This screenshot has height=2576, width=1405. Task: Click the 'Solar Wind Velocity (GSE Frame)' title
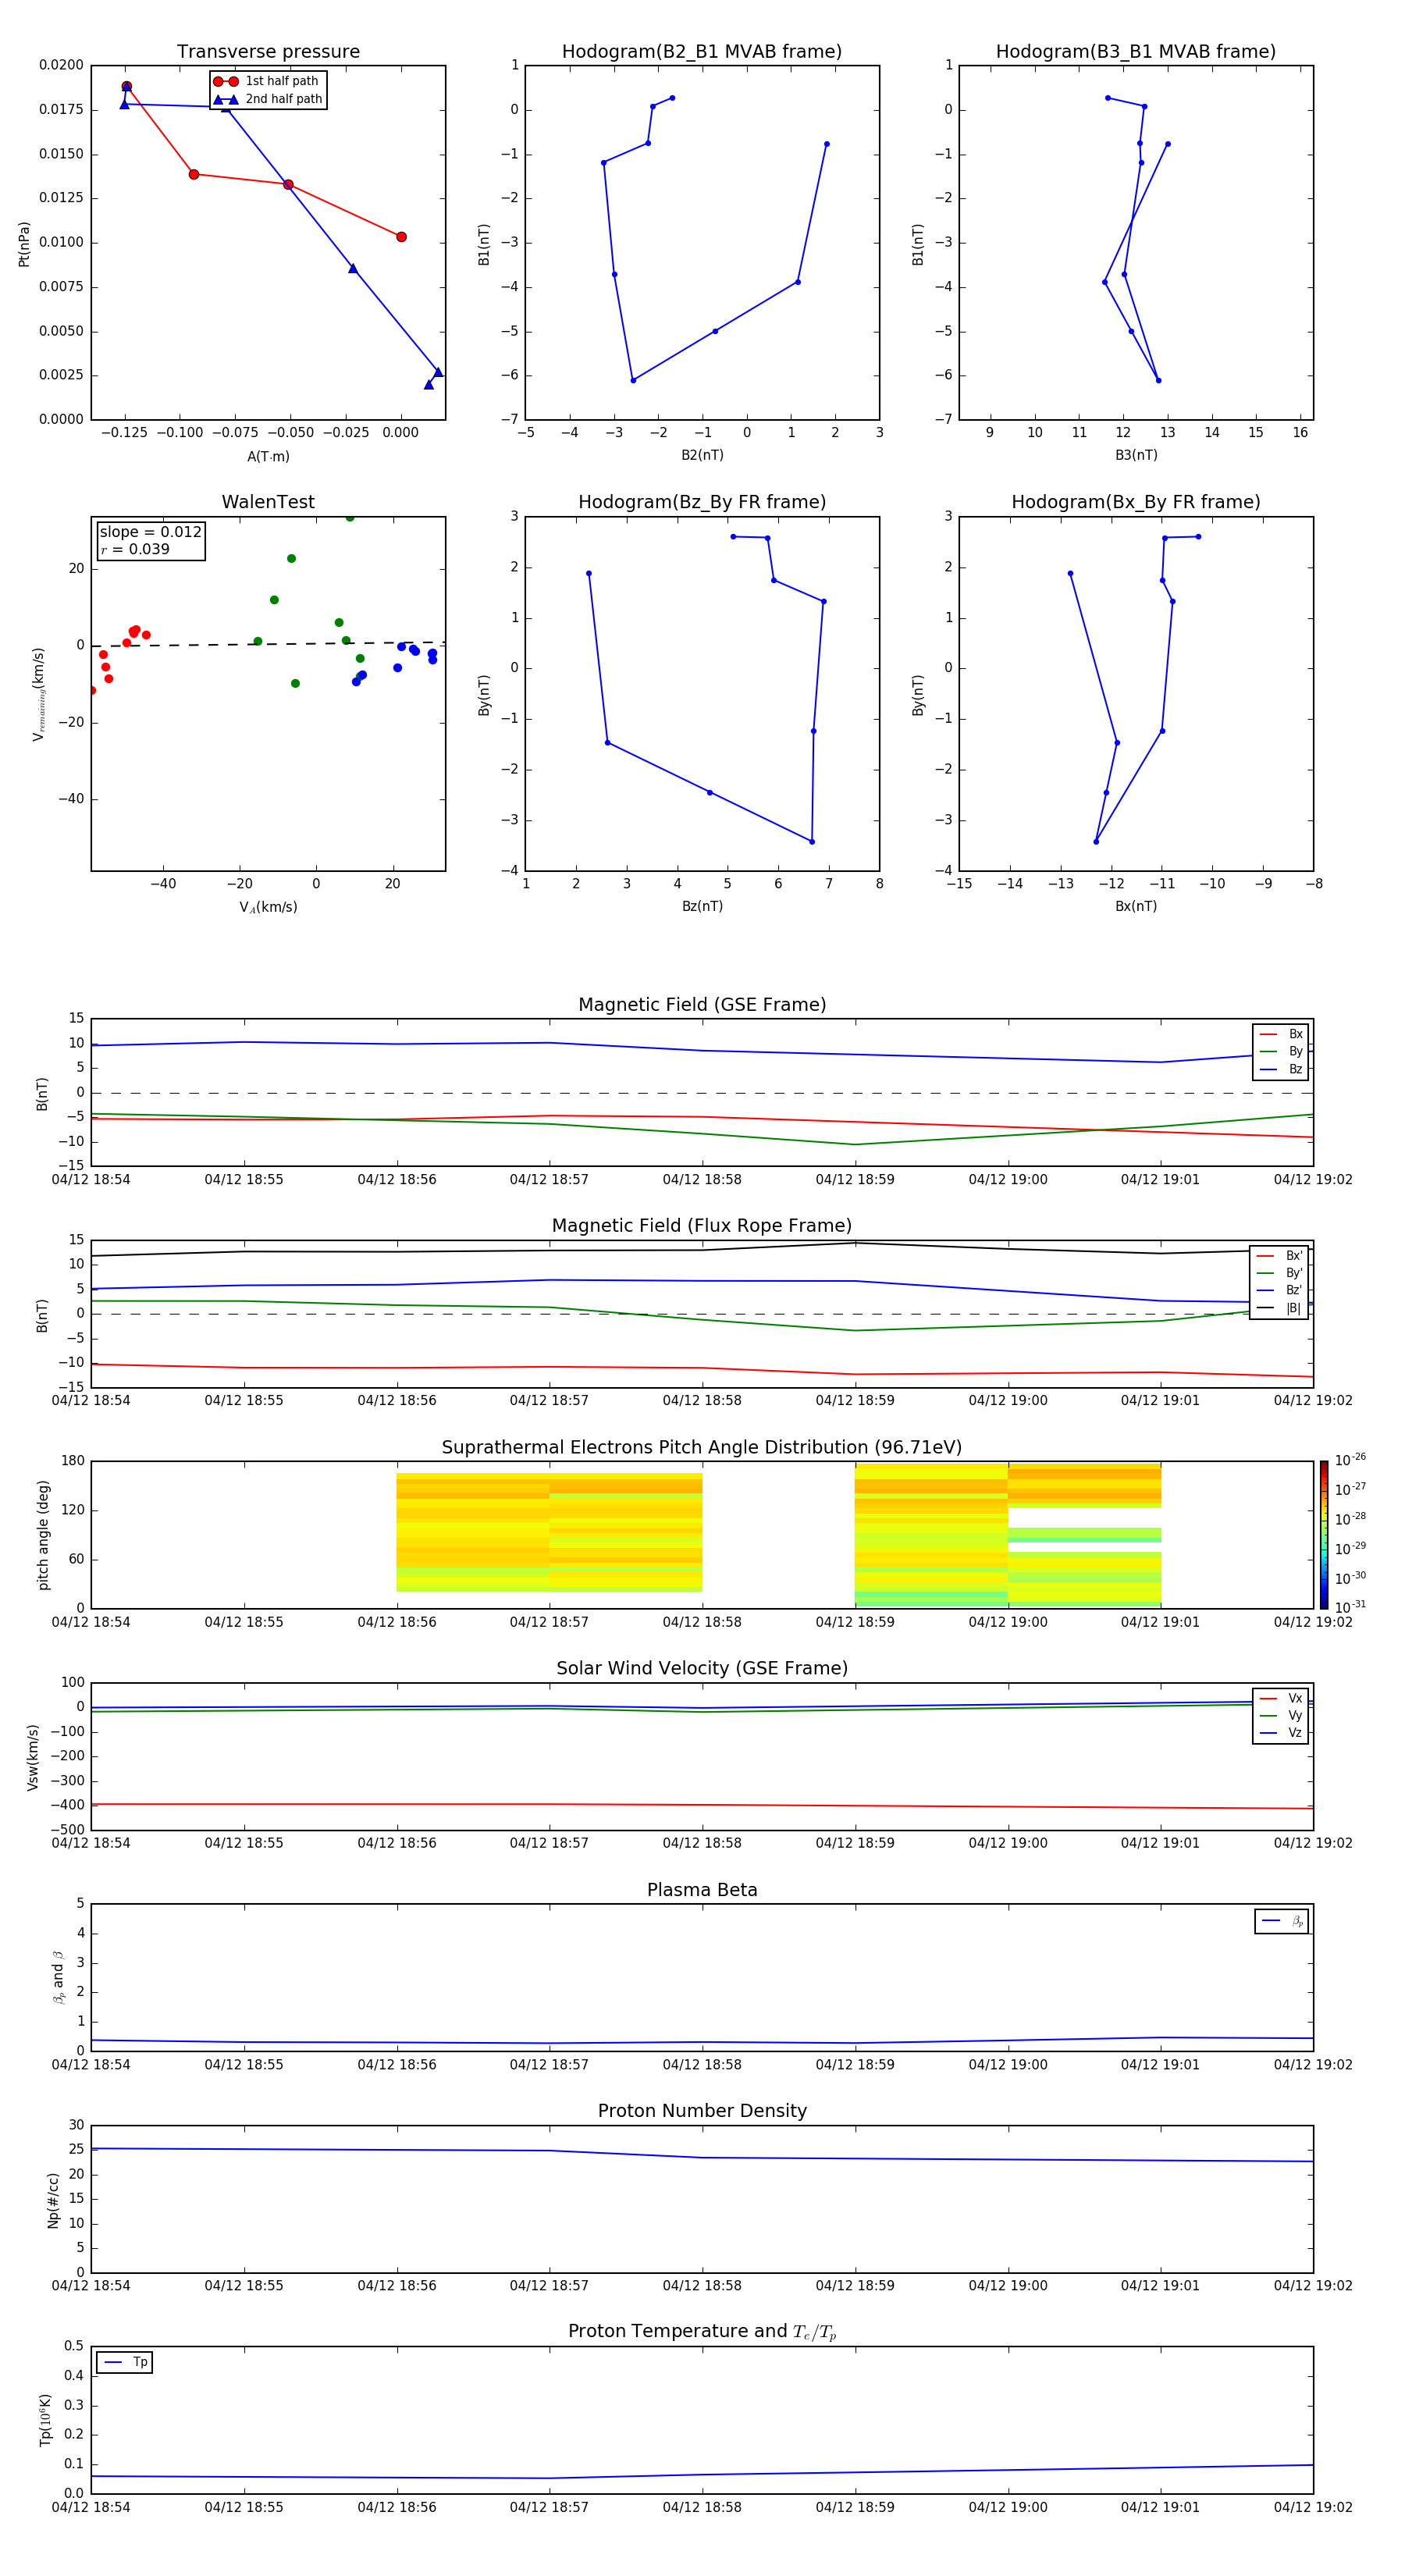coord(702,1669)
